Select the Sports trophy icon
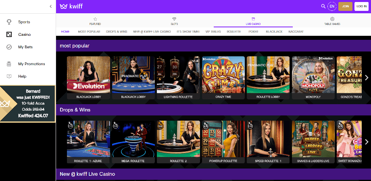 (9, 22)
